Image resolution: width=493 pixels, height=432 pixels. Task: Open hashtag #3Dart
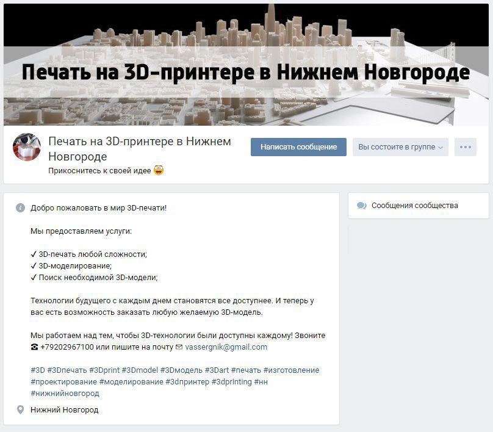217,370
